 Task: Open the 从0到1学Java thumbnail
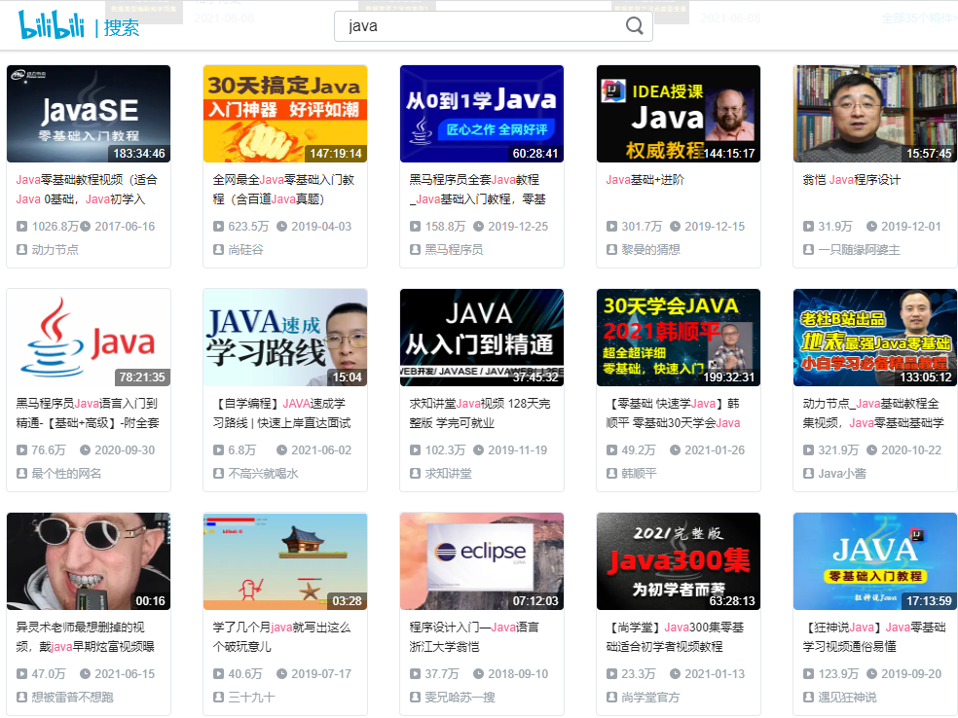pos(482,114)
